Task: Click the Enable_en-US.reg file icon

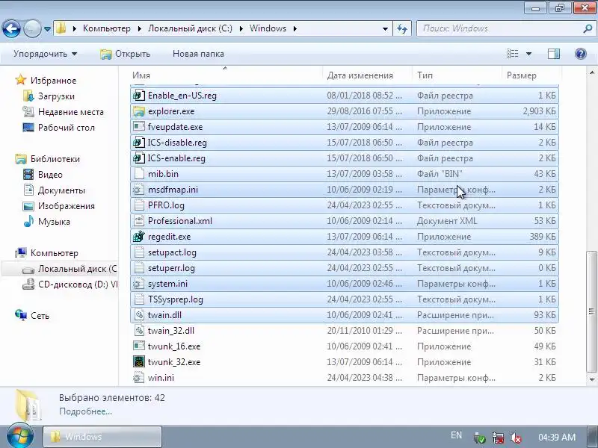Action: coord(139,96)
